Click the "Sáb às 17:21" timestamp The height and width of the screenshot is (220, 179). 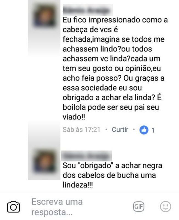pyautogui.click(x=81, y=130)
